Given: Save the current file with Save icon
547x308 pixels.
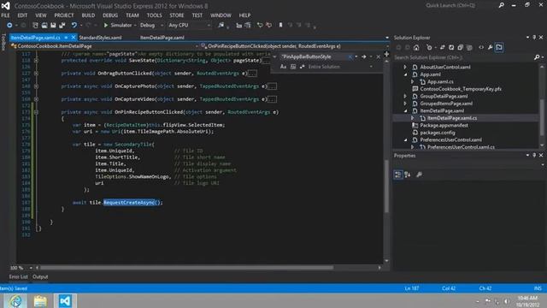Looking at the screenshot, I should pos(53,25).
